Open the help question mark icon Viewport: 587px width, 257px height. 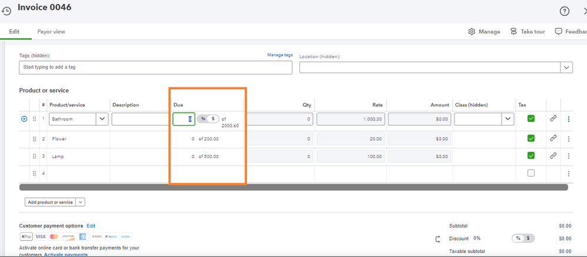pyautogui.click(x=564, y=11)
